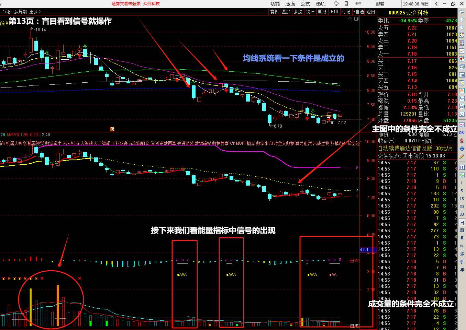
Task: Open the colored grid table icon
Action: [462, 43]
